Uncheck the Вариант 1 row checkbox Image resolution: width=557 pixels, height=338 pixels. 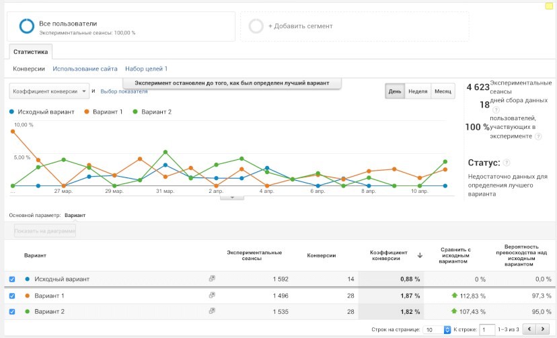[x=13, y=296]
